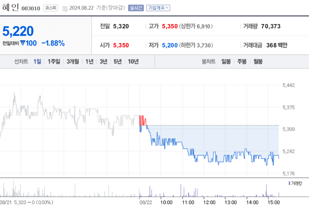Click the 2024.08.22 기준(장마감) date text
The image size is (309, 214).
97,8
